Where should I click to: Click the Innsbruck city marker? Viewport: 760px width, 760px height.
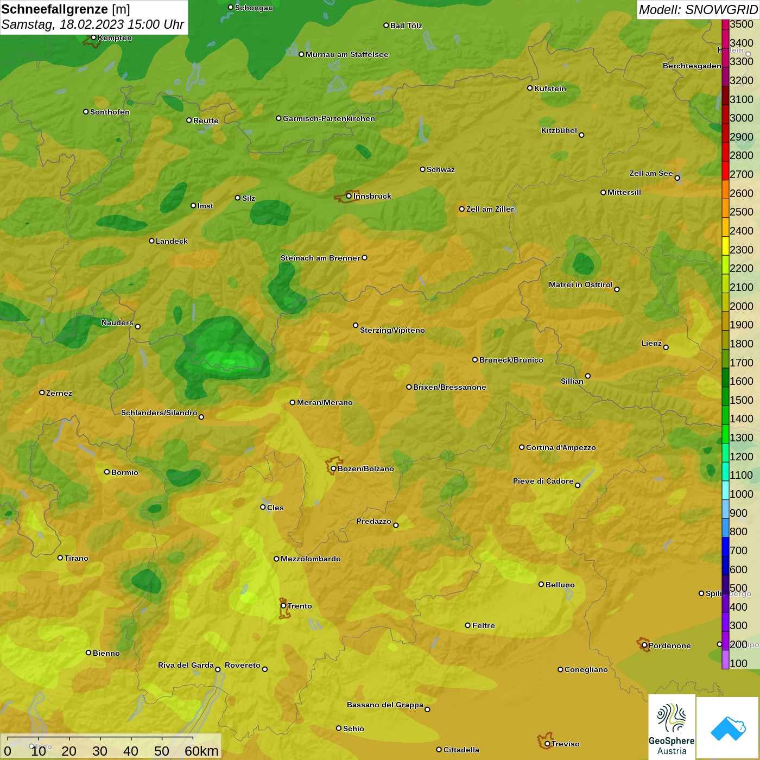(349, 196)
